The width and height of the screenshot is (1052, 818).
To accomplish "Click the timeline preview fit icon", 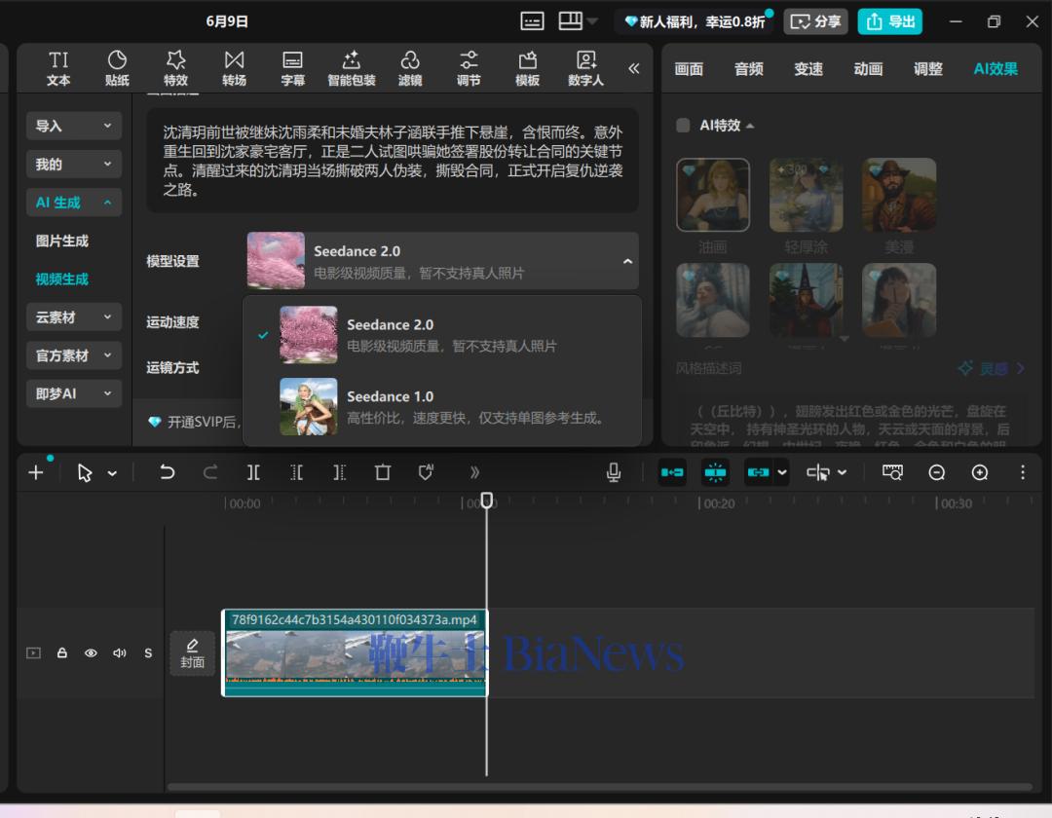I will pyautogui.click(x=892, y=472).
